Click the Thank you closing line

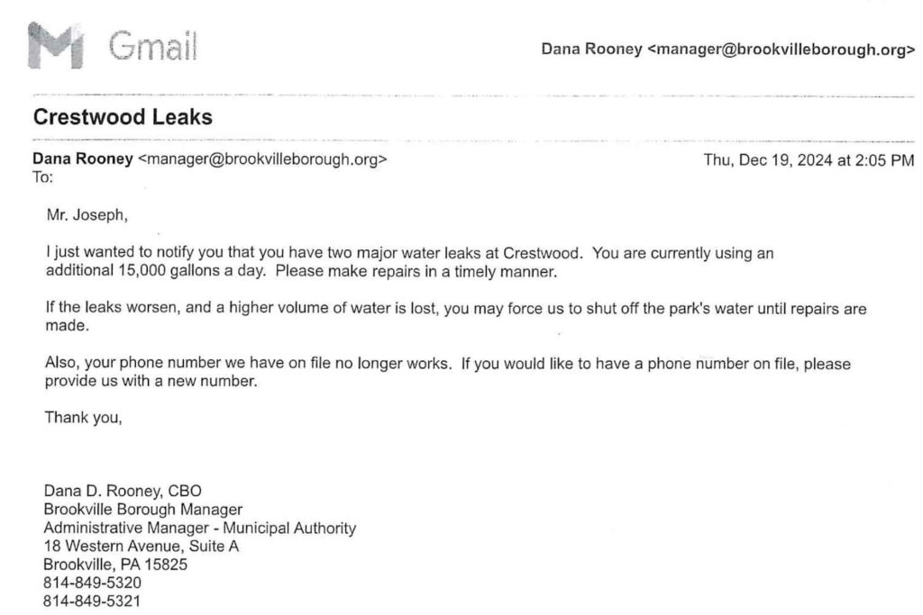(x=83, y=417)
